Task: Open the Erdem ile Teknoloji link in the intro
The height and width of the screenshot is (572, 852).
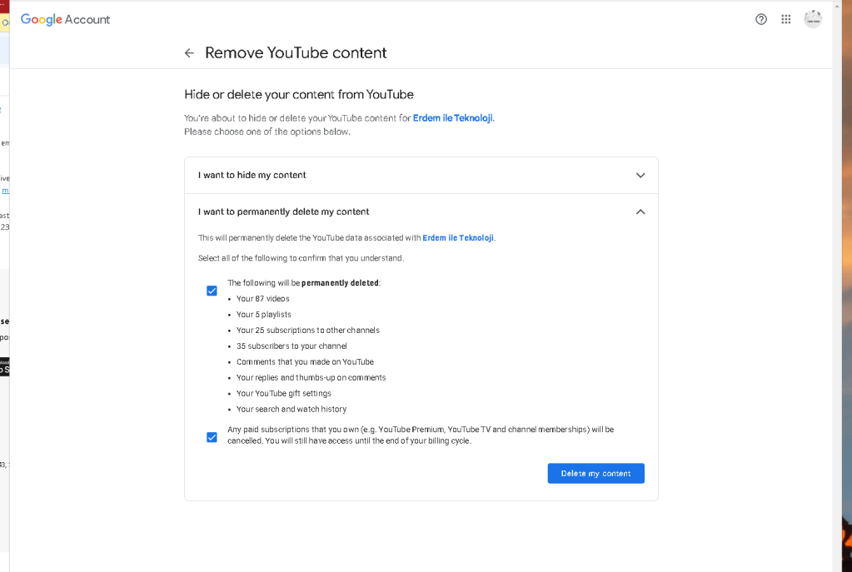Action: (x=452, y=118)
